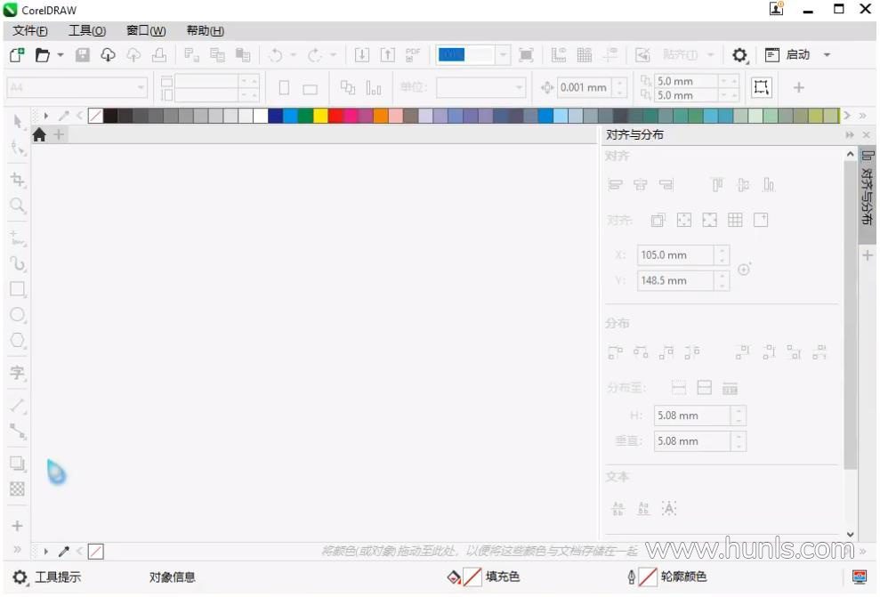Select the Zoom magnifier tool
The width and height of the screenshot is (880, 597).
coord(18,206)
